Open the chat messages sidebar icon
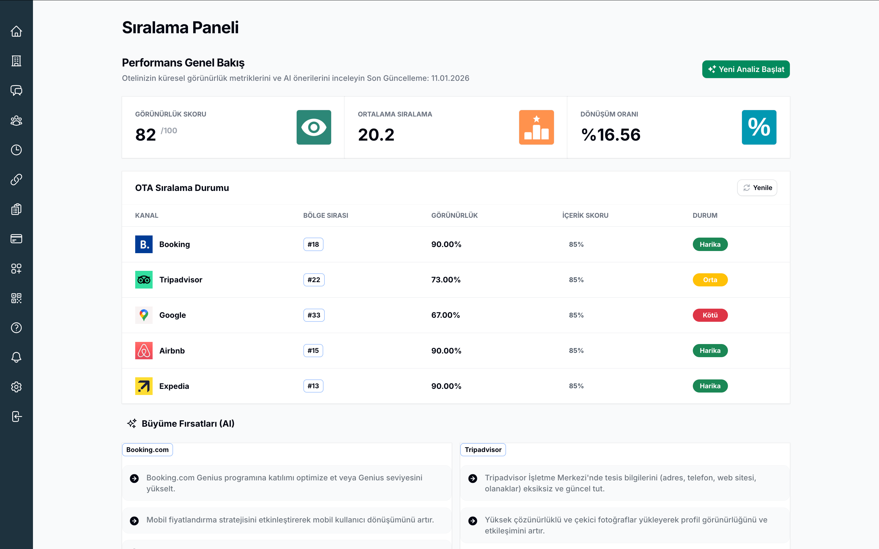The width and height of the screenshot is (879, 549). (16, 90)
